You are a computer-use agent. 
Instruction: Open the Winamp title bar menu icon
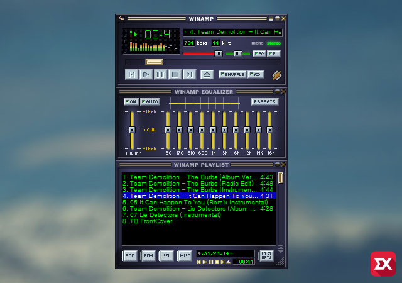[x=122, y=18]
